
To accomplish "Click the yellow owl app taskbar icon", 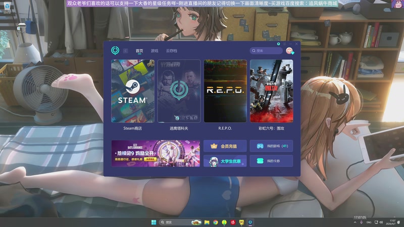I will point(241,222).
